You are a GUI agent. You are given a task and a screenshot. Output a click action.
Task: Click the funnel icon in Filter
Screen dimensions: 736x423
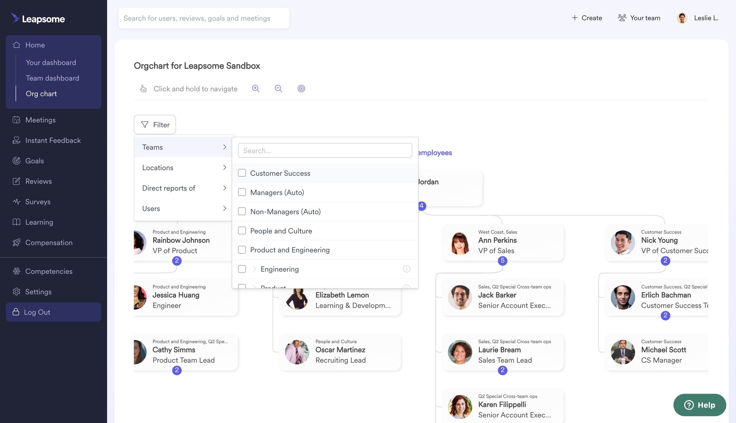[145, 125]
